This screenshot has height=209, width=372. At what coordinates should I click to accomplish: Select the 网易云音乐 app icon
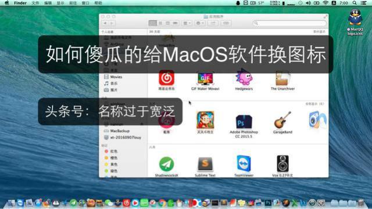coord(166,78)
